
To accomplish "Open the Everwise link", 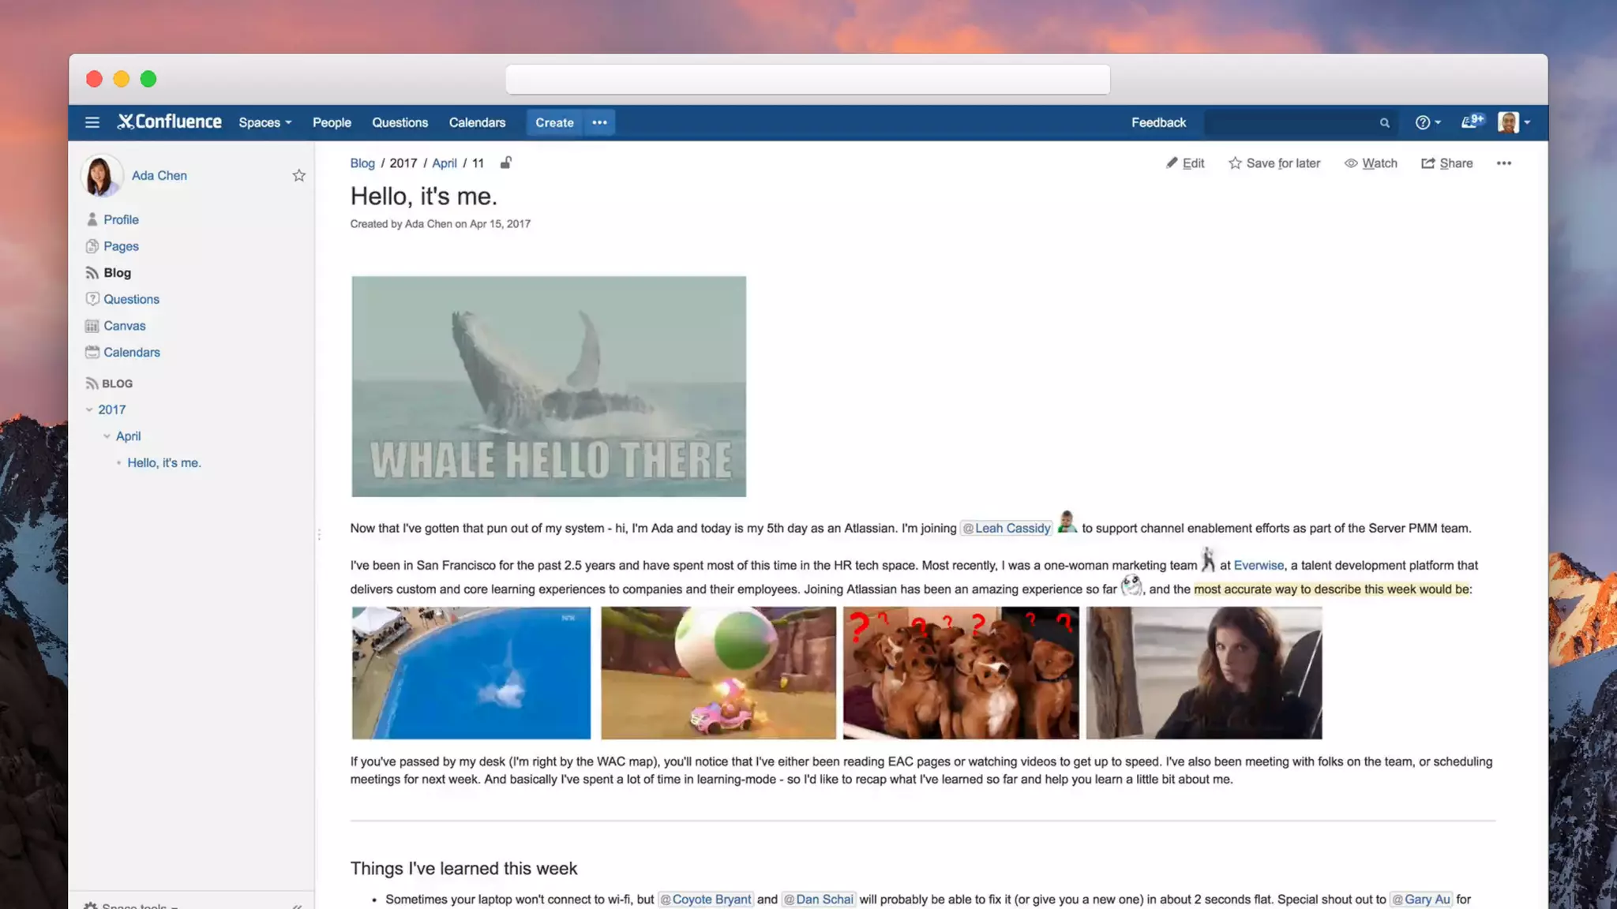I will click(x=1259, y=565).
